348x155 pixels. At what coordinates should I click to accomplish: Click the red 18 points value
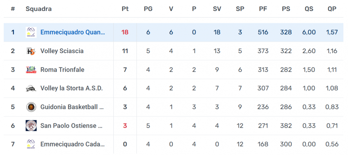[125, 32]
